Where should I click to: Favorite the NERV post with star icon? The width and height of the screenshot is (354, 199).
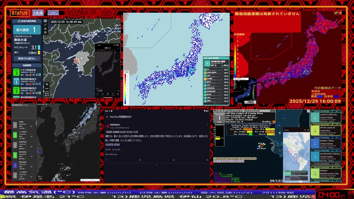pos(173,160)
